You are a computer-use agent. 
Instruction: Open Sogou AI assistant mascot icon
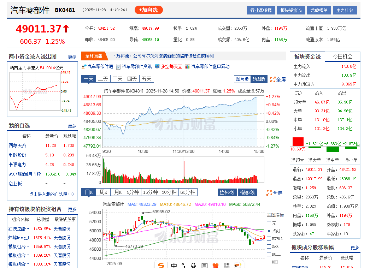[x=237, y=266]
